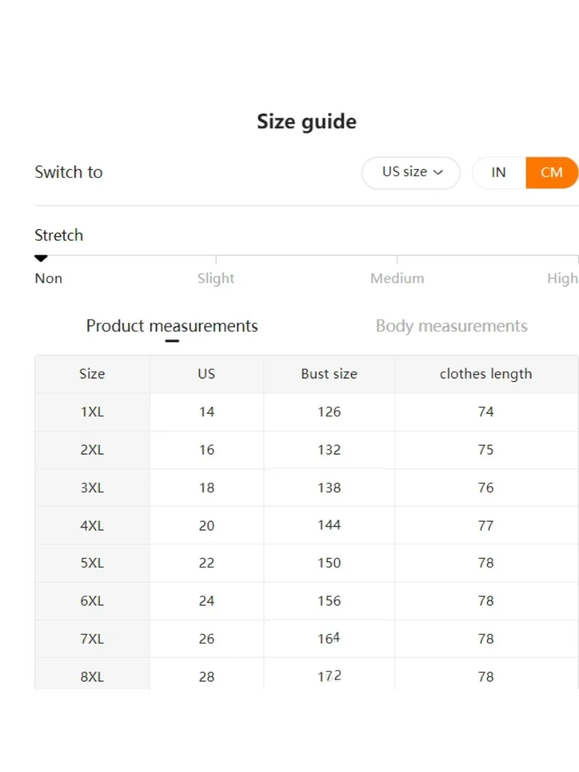The image size is (579, 772).
Task: Open the US size dropdown
Action: coord(410,172)
